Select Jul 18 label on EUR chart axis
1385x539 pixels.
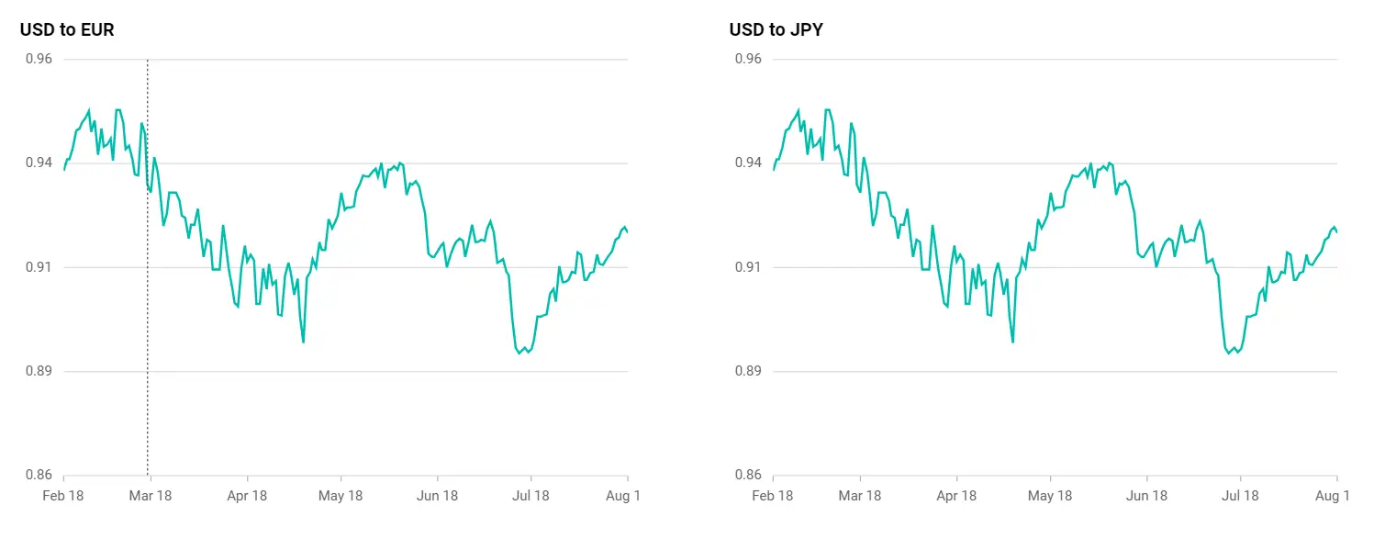click(531, 496)
